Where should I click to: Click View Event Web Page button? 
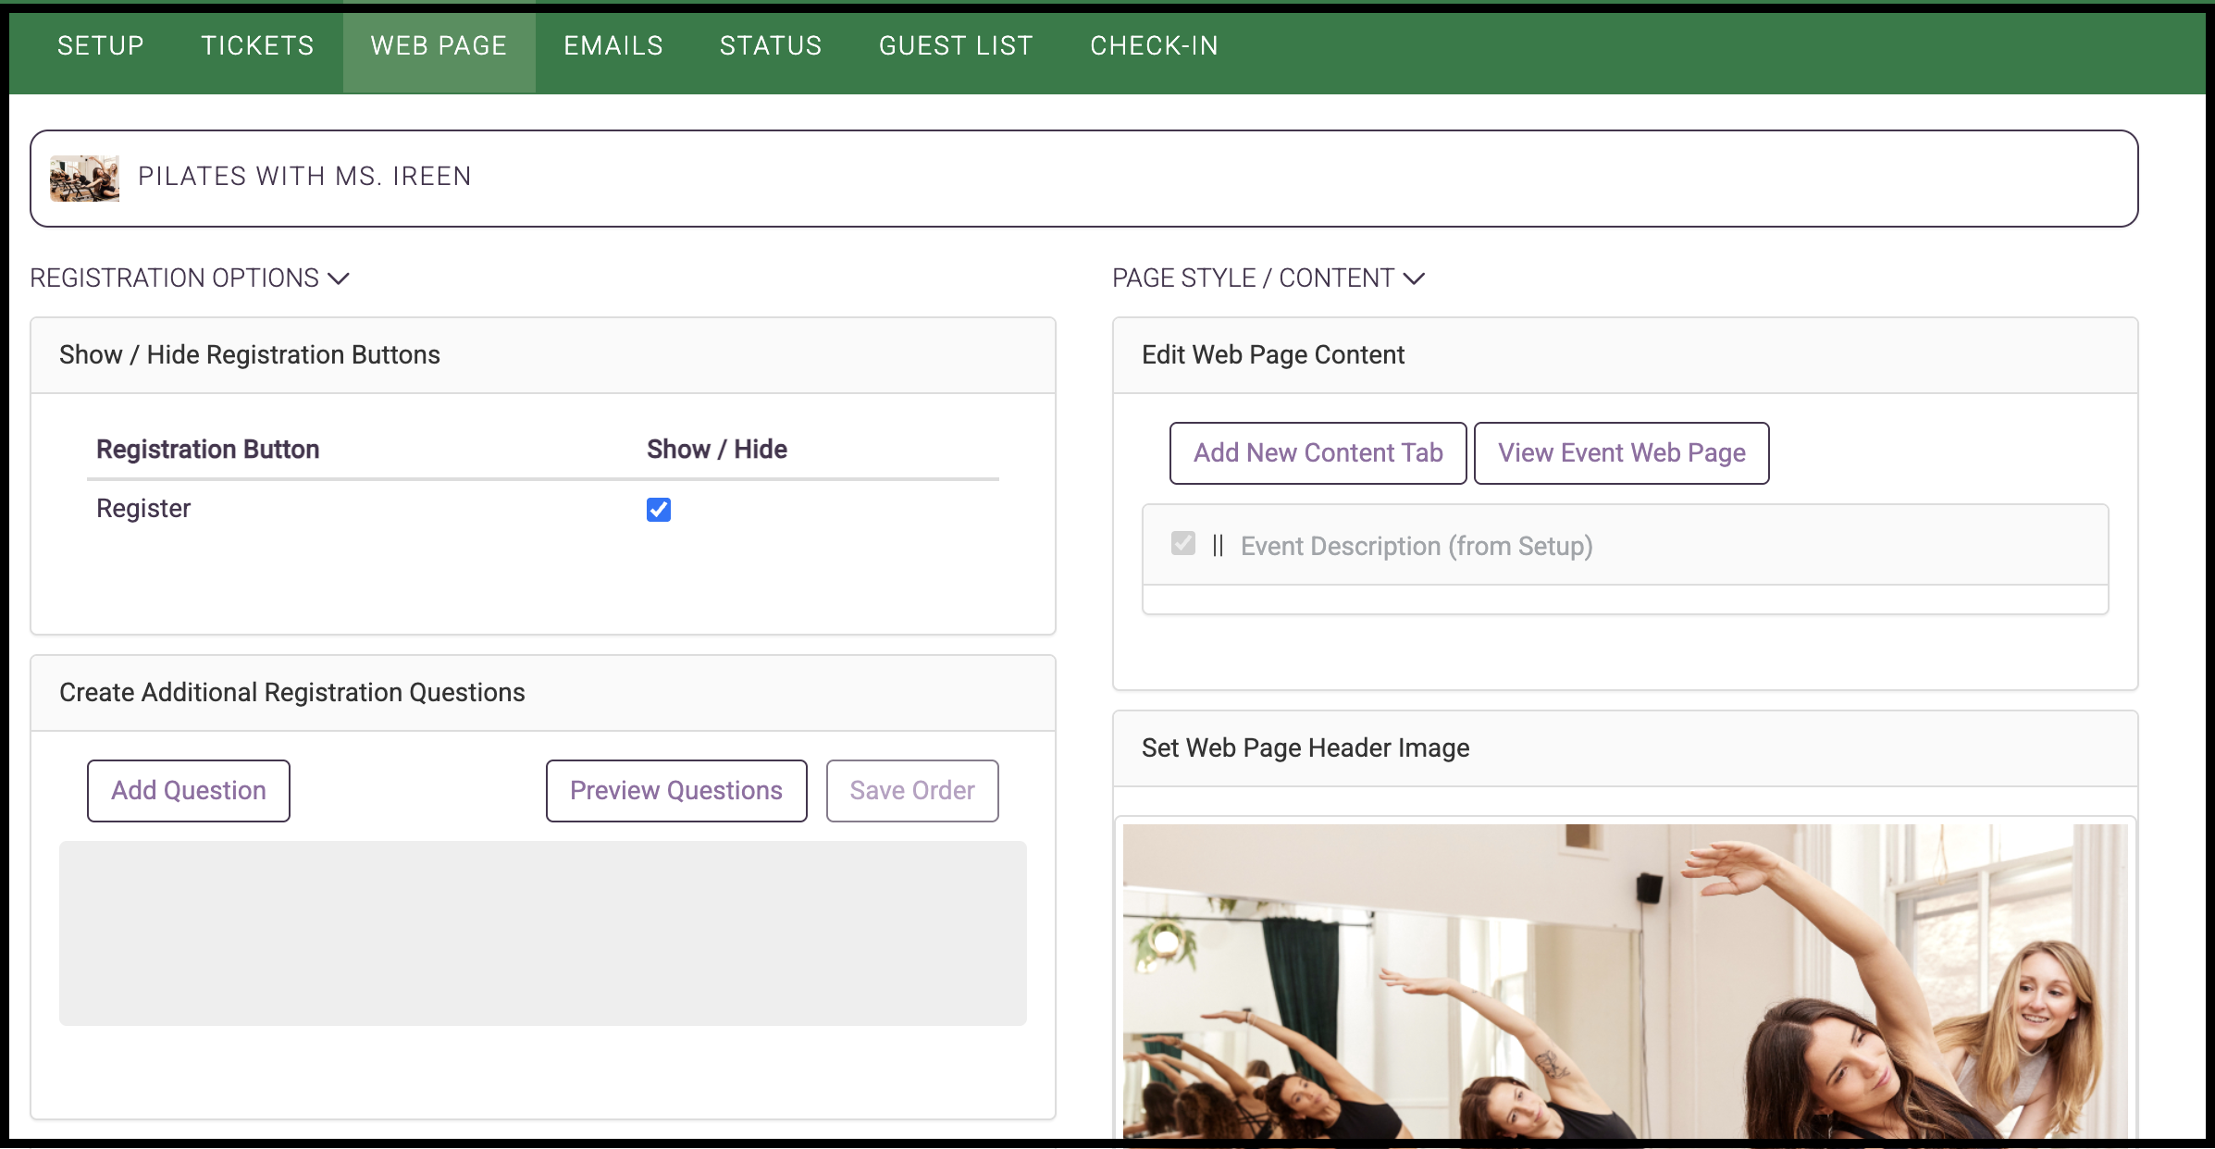(1621, 453)
